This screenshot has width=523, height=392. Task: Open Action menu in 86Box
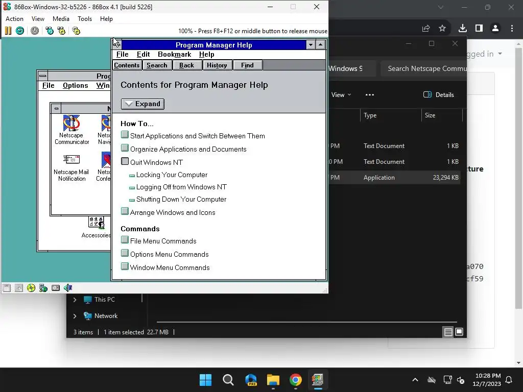pos(14,19)
